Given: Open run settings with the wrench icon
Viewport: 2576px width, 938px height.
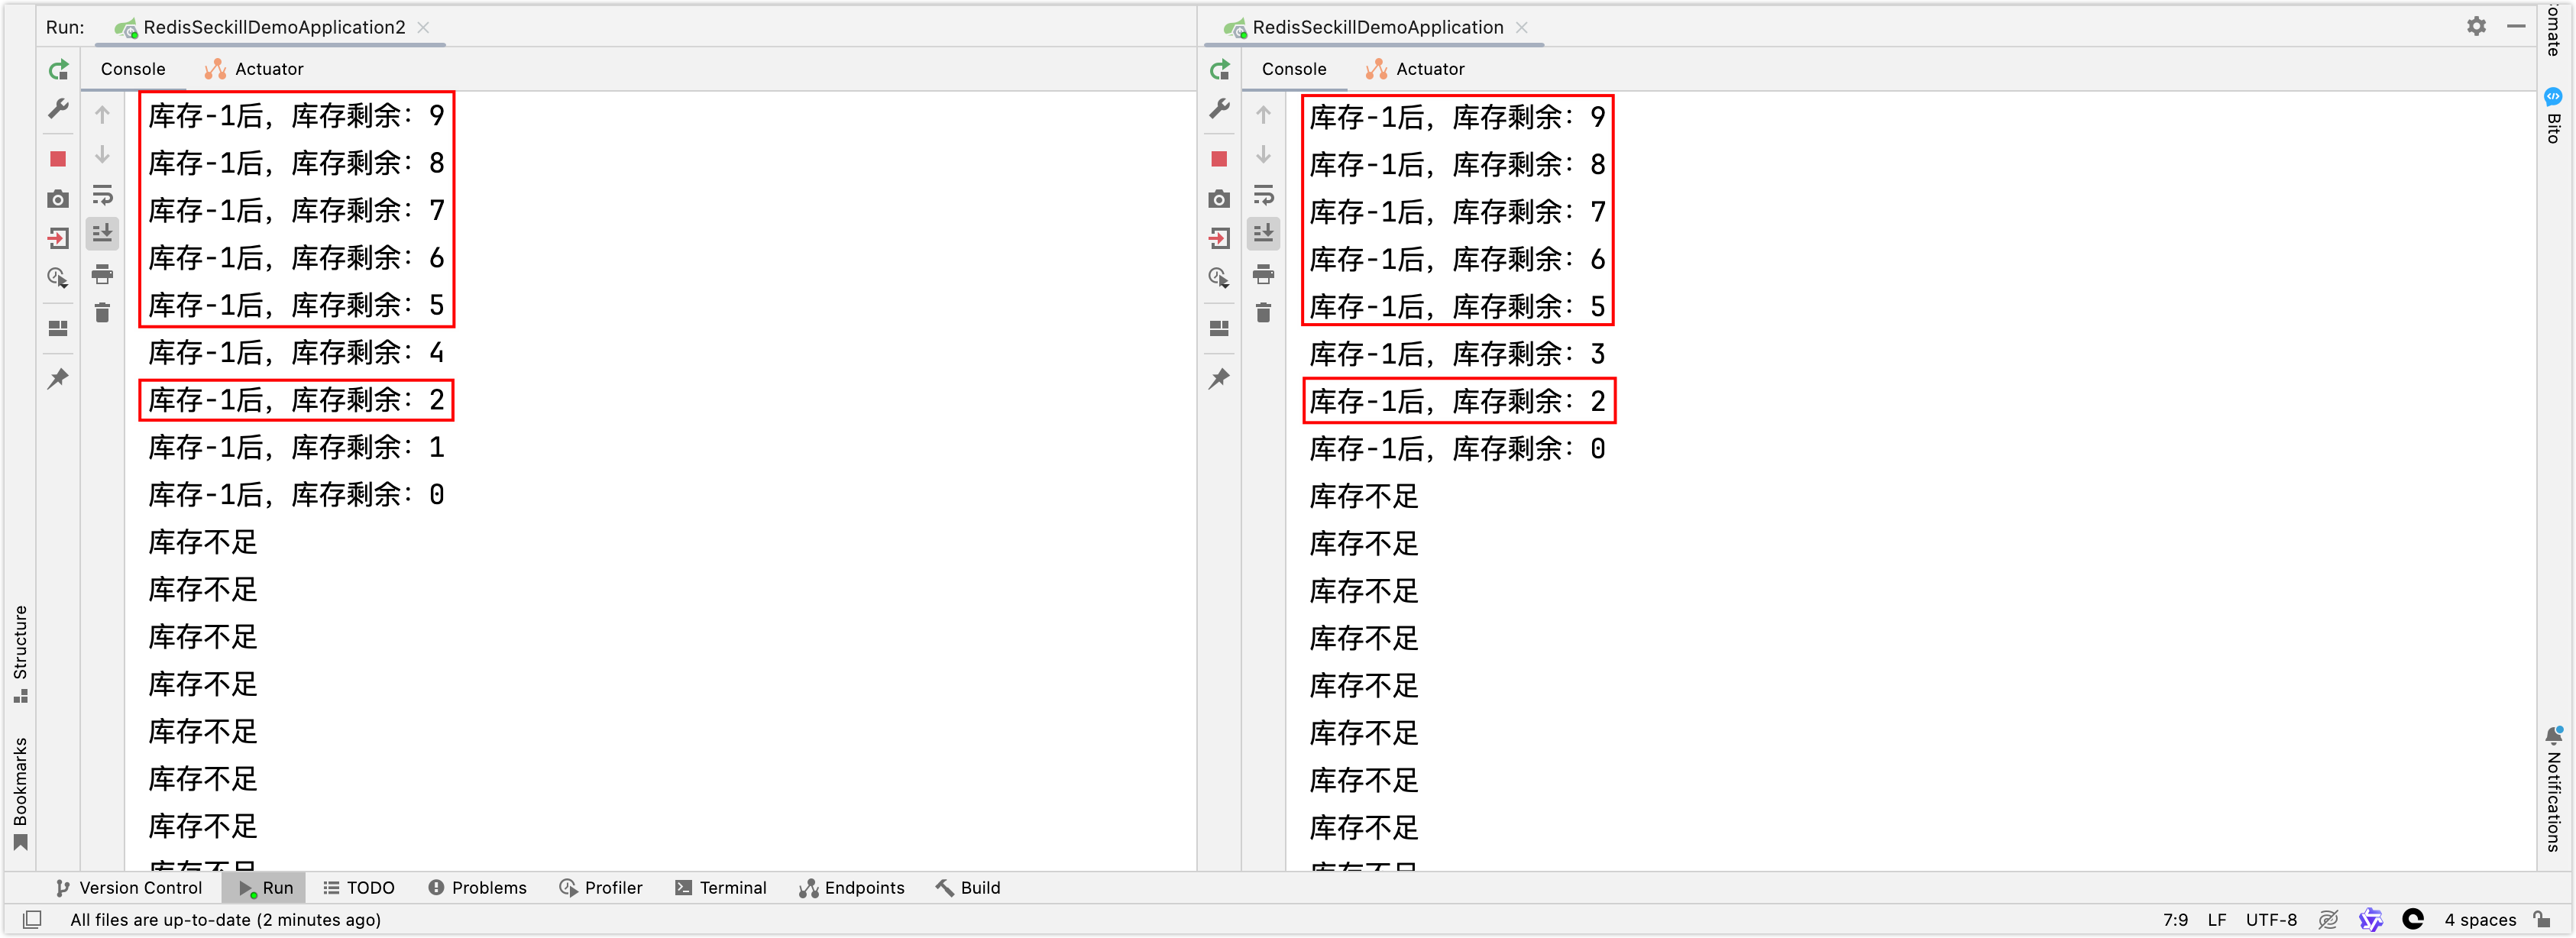Looking at the screenshot, I should point(57,110).
